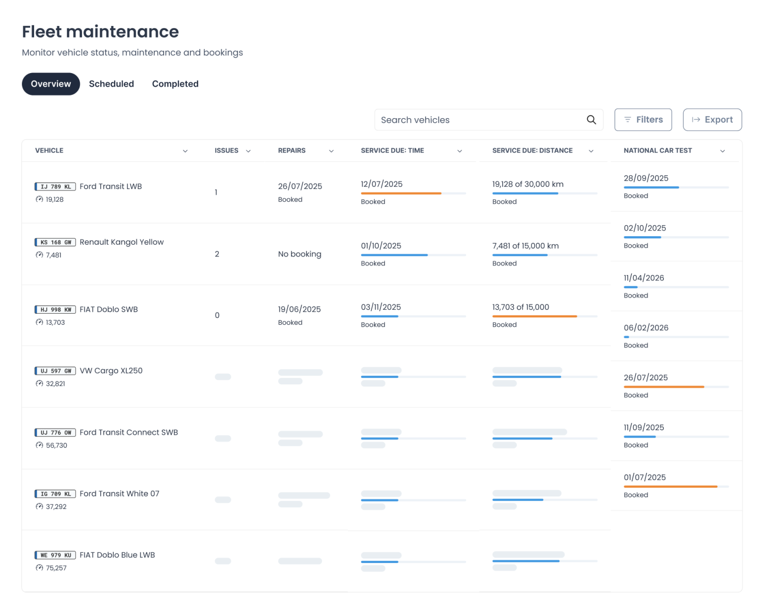Click odometer icon beside 56,730 mileage
769x593 pixels.
(x=40, y=445)
